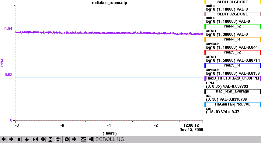Click the -6 x-axis tick label

point(62,125)
